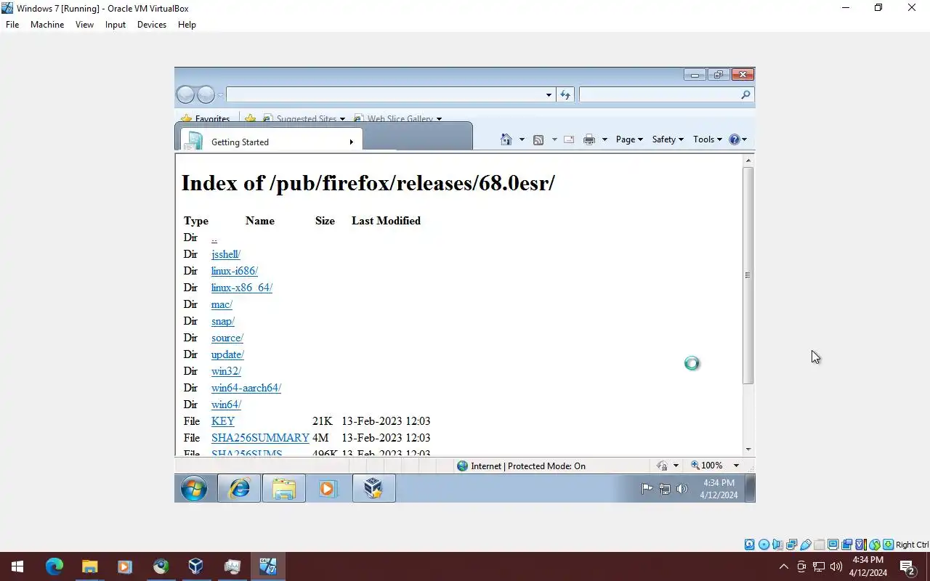Viewport: 930px width, 581px height.
Task: Click the KEY file link
Action: (223, 421)
